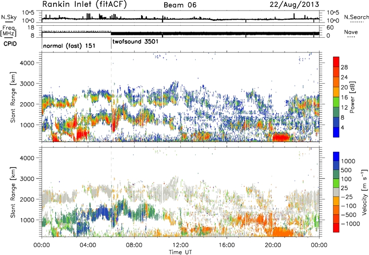Click the '16:00' time tick label

pyautogui.click(x=226, y=245)
